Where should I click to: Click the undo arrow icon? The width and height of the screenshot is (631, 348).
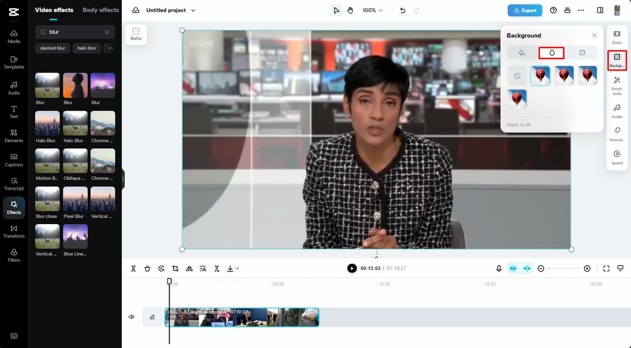[x=403, y=10]
